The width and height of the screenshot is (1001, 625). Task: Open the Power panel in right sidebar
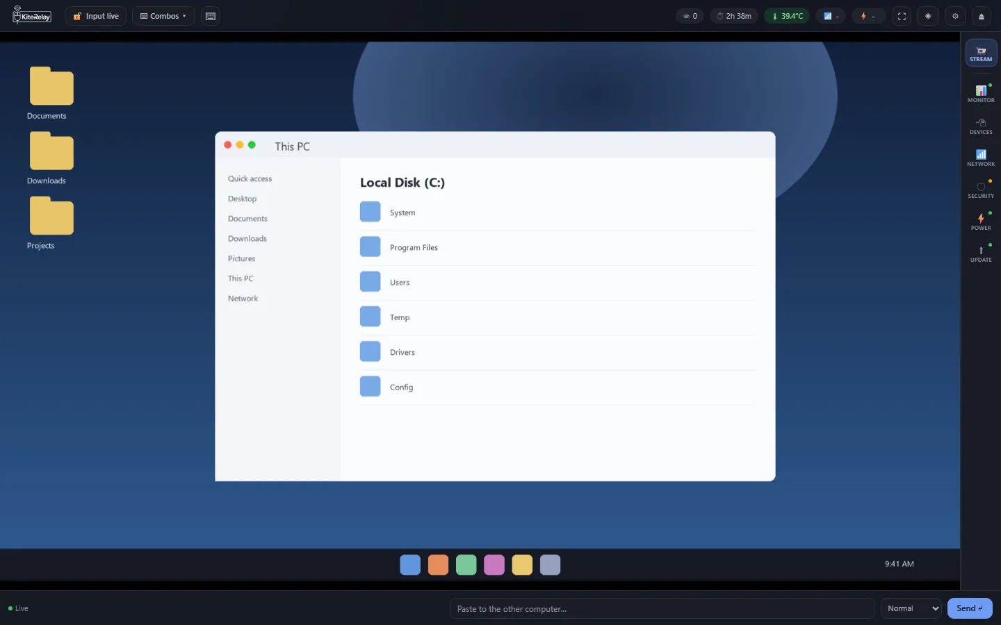[x=981, y=222]
